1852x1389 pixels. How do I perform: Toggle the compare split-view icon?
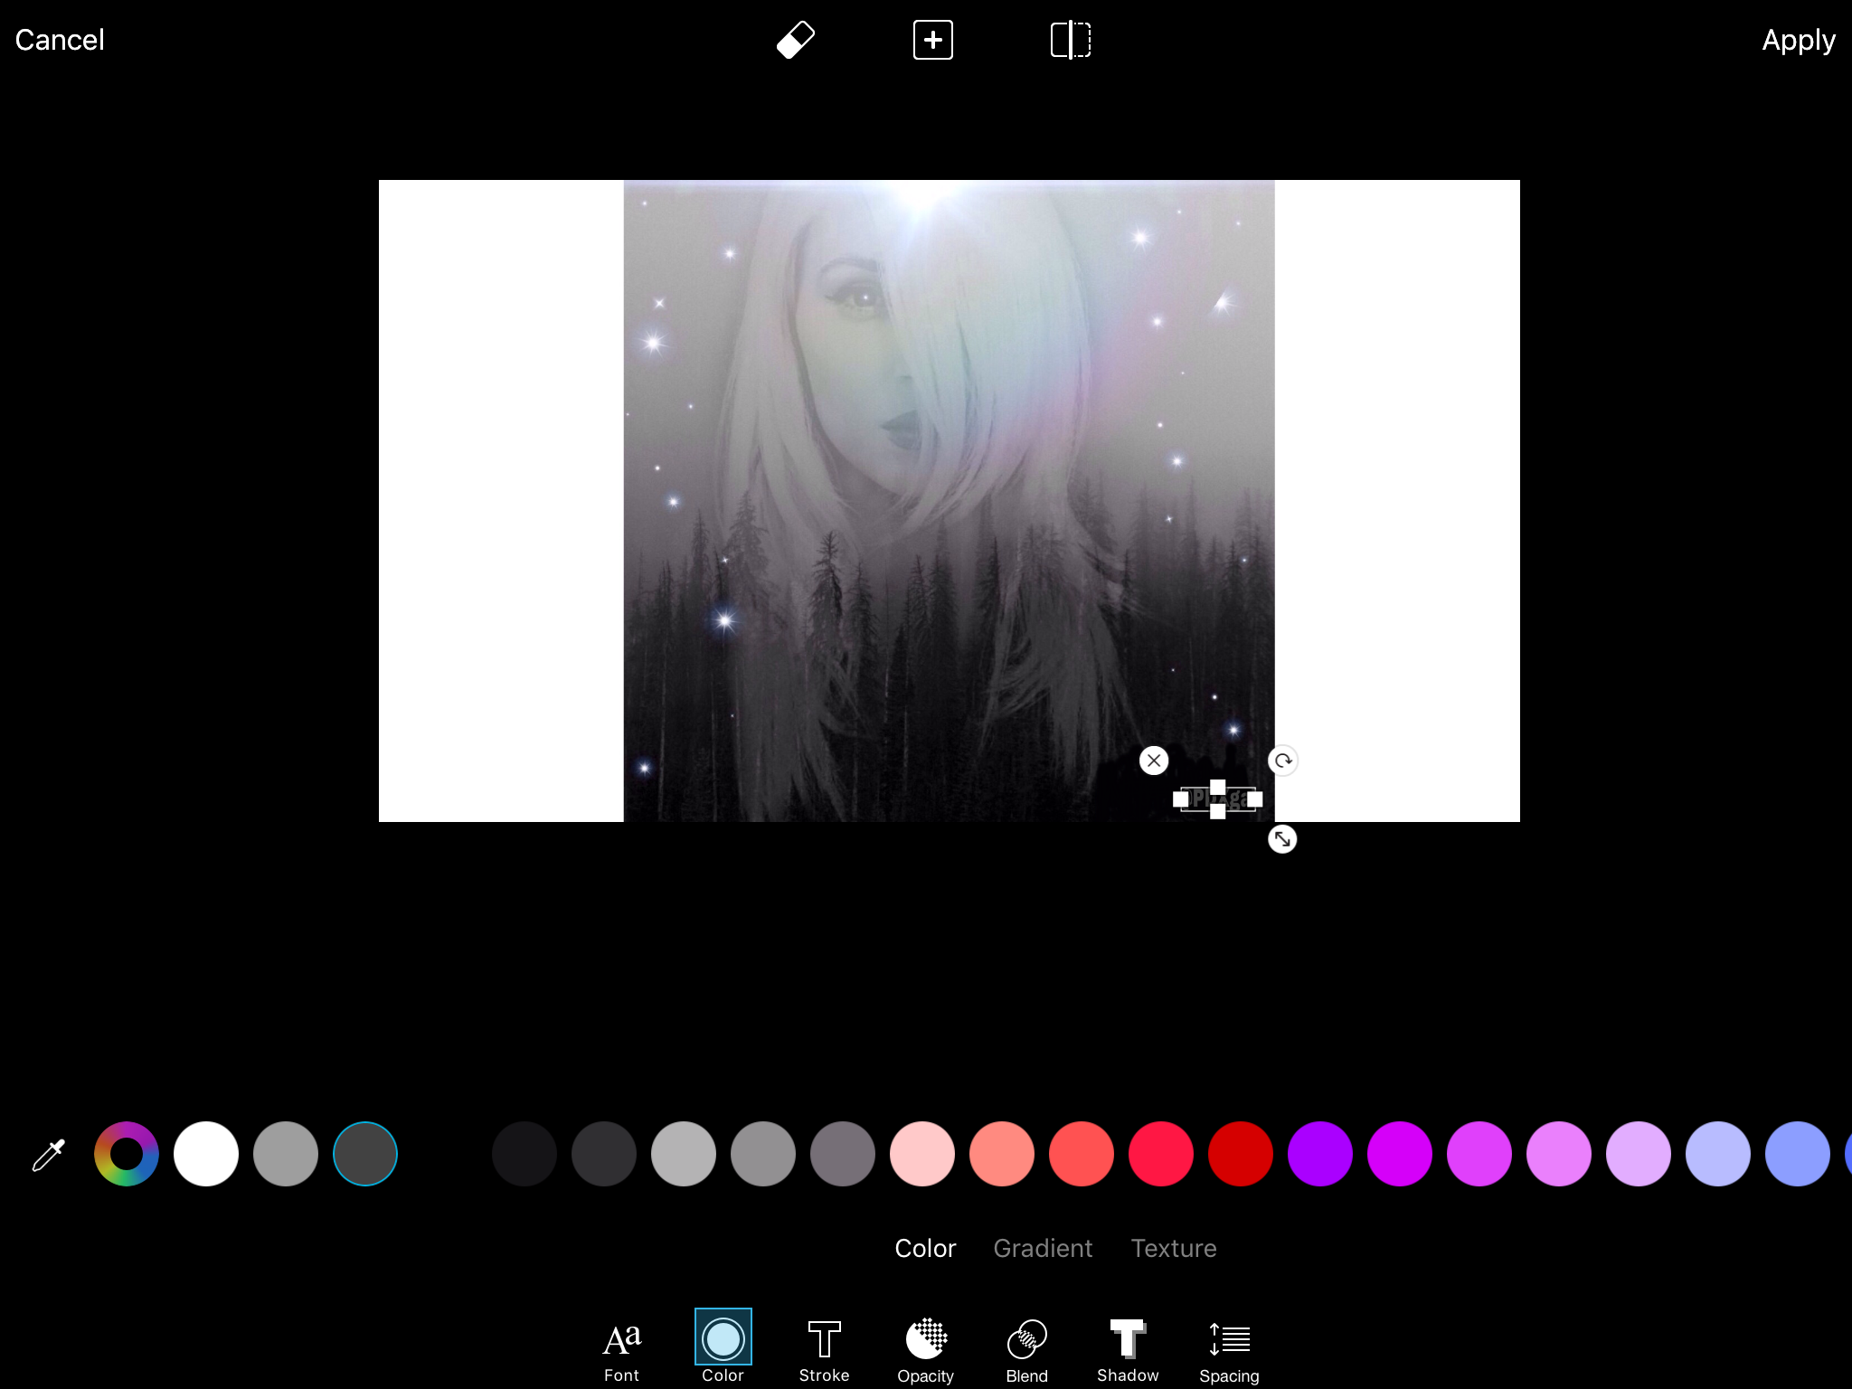point(1071,40)
